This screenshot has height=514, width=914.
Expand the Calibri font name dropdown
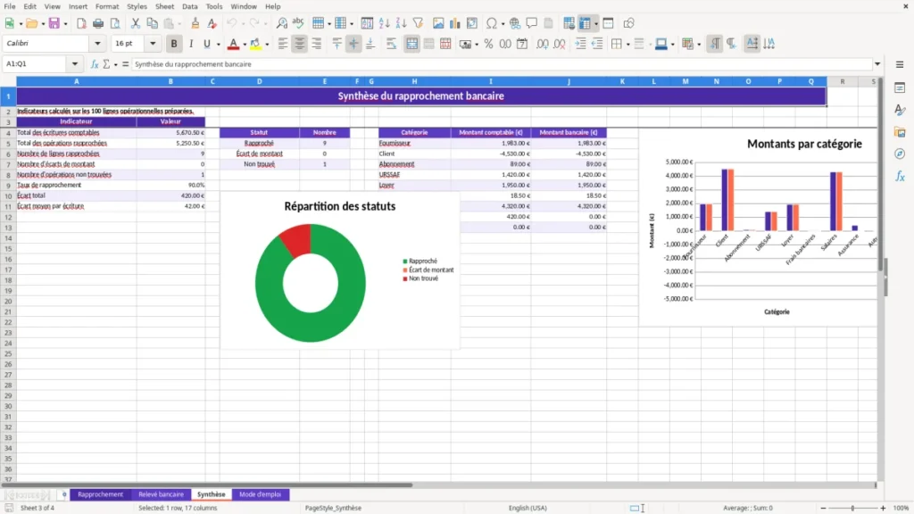pos(97,44)
